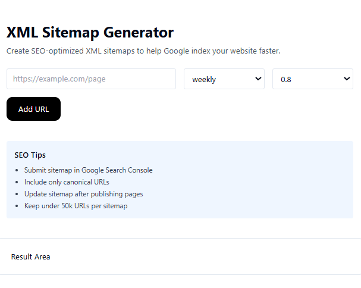Click the URL input field

tap(91, 79)
